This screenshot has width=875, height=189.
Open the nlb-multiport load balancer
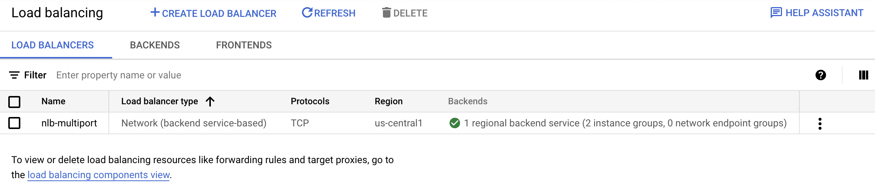tap(69, 123)
